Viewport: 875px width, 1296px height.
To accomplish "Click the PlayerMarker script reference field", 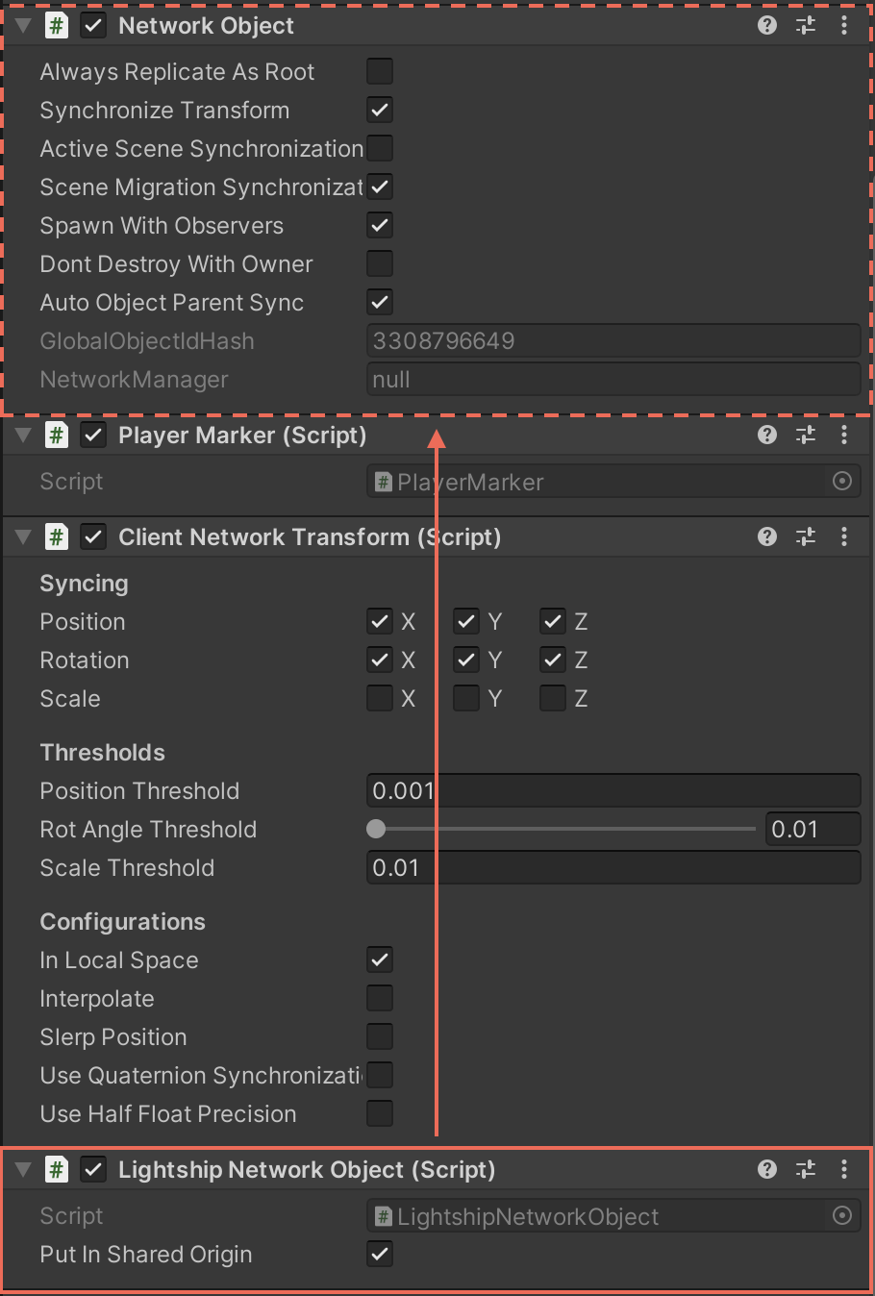I will point(596,482).
